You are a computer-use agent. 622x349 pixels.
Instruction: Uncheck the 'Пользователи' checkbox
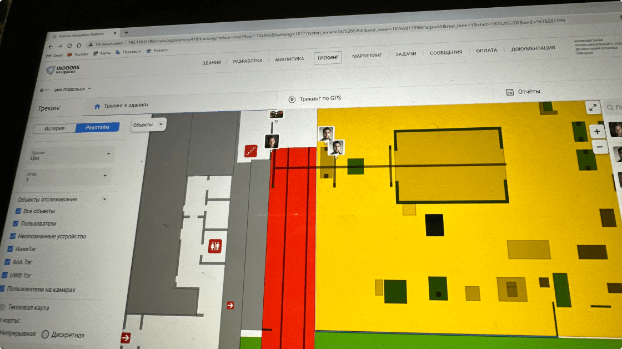pyautogui.click(x=16, y=223)
